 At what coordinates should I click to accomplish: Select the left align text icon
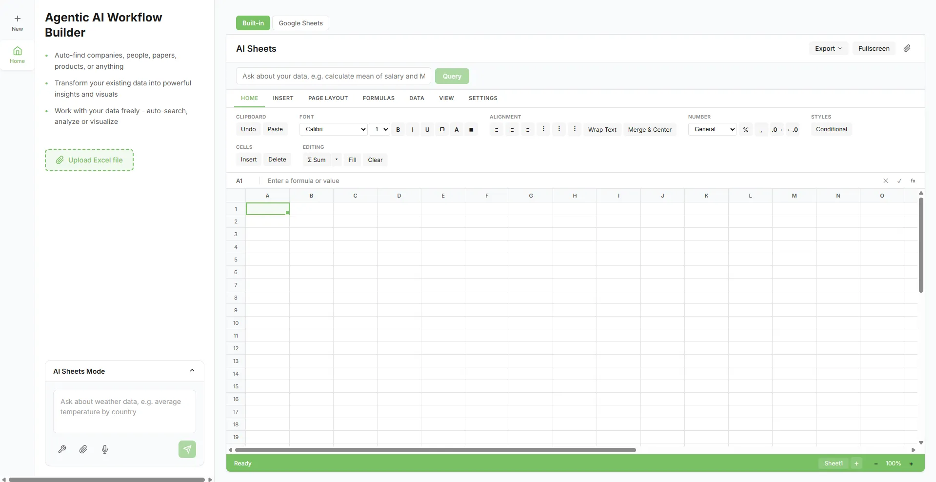click(496, 129)
